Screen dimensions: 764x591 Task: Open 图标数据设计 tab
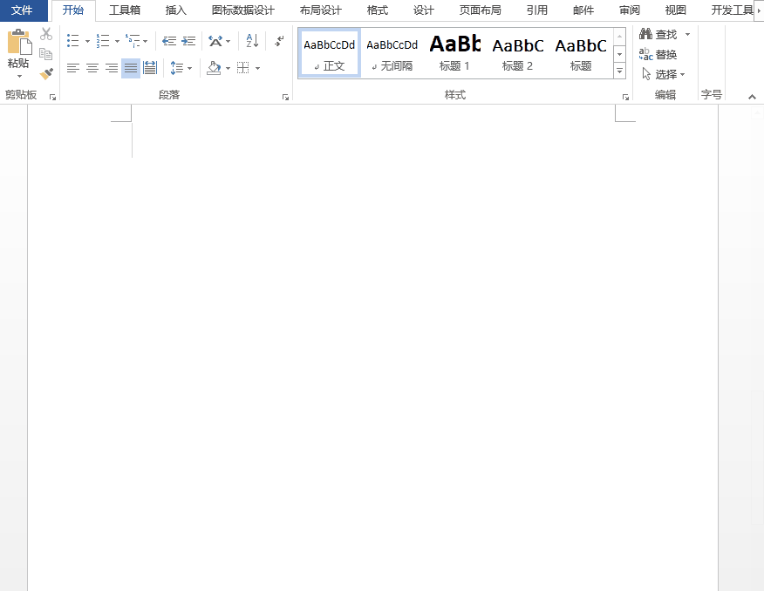(243, 10)
